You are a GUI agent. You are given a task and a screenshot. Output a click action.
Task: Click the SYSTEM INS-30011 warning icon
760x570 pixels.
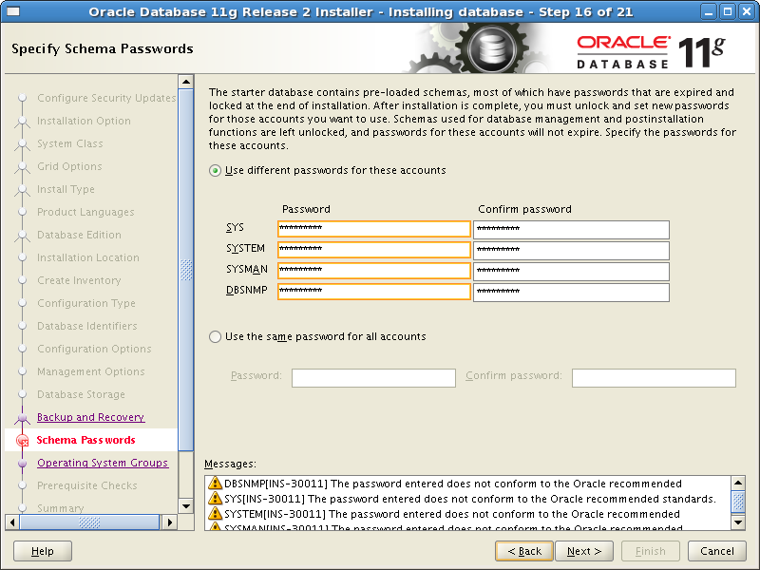coord(215,513)
